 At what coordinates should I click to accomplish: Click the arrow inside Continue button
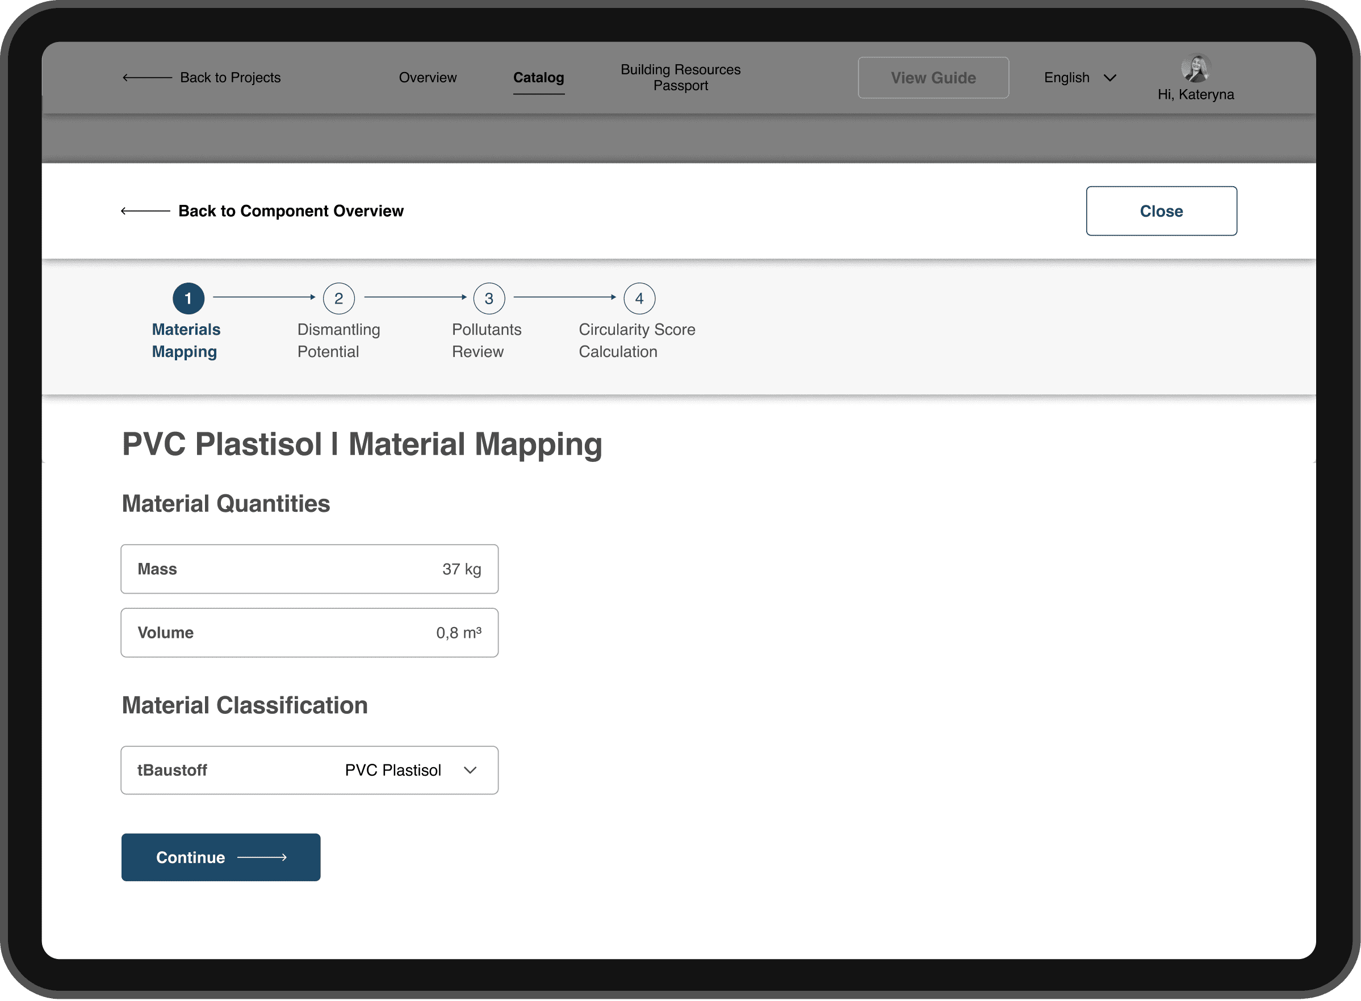tap(262, 857)
